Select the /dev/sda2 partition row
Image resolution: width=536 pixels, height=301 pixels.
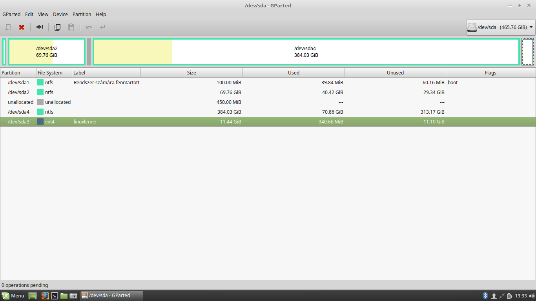click(268, 92)
